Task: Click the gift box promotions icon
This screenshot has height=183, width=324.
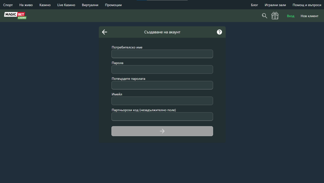Action: (275, 16)
